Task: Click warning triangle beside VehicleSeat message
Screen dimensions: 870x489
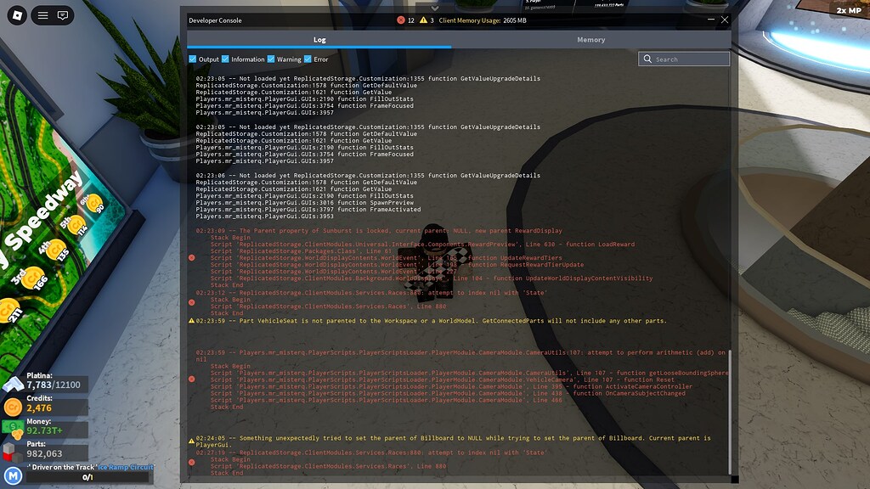Action: pos(191,320)
